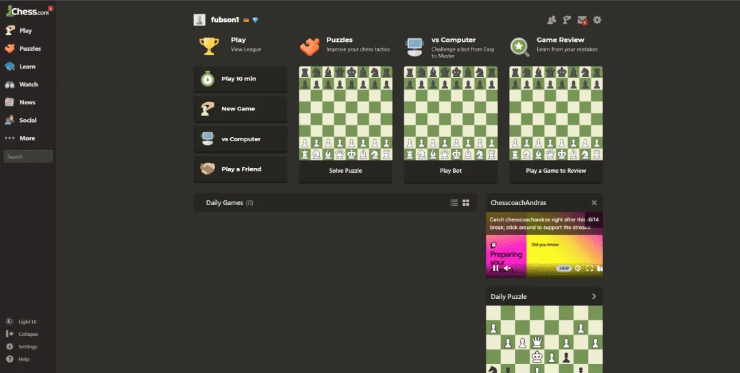740x373 pixels.
Task: Click the Play 10 min button
Action: 241,79
